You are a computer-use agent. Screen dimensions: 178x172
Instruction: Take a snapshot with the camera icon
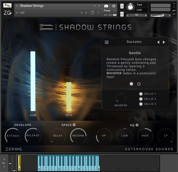pos(106,6)
